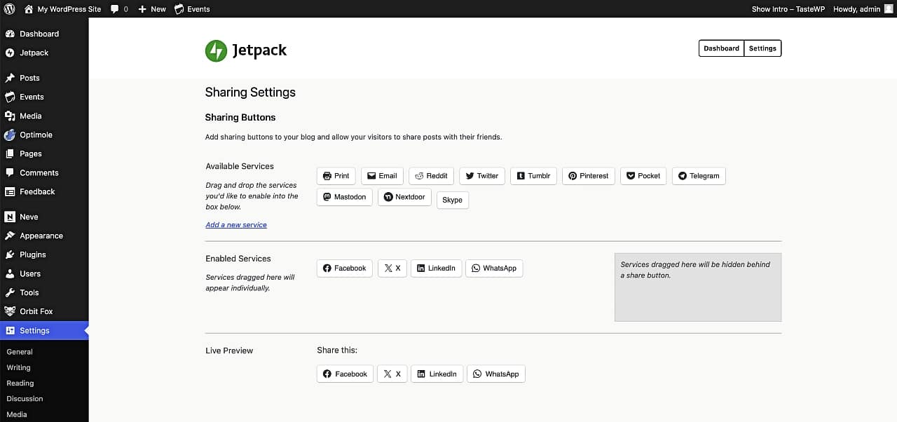Click WhatsApp share button in Live Preview
Image resolution: width=897 pixels, height=422 pixels.
click(496, 374)
